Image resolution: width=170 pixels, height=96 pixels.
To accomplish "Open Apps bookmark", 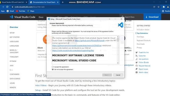I will pos(3,11).
